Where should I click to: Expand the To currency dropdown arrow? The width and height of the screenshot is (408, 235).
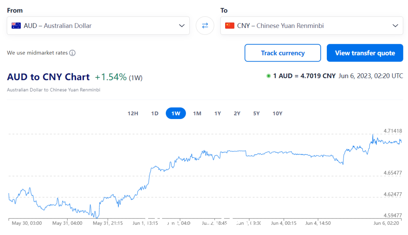point(395,26)
